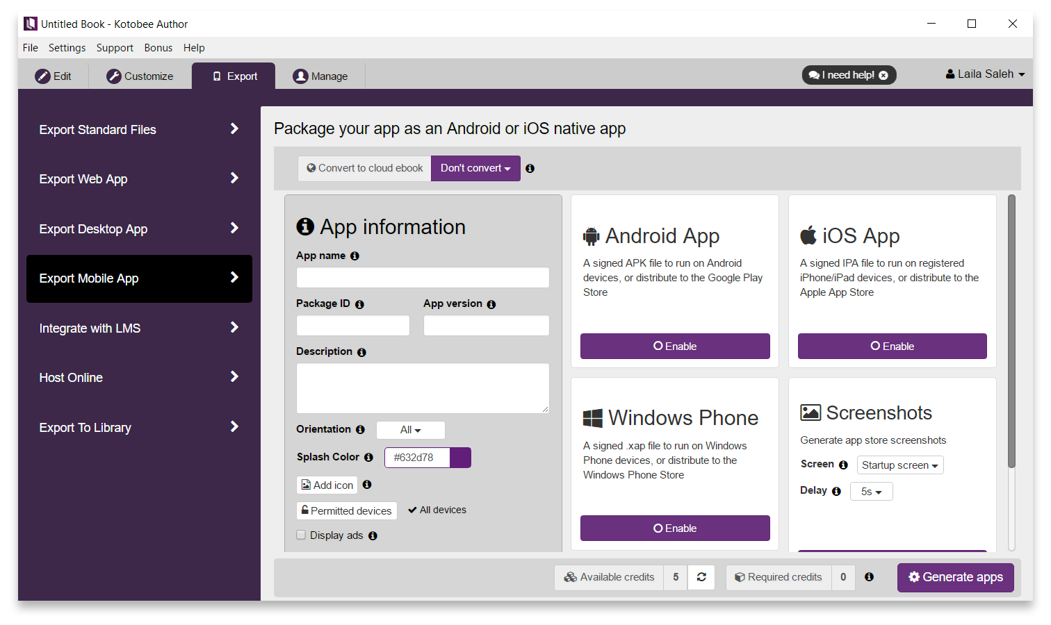The width and height of the screenshot is (1051, 625).
Task: Expand the Startup screen dropdown
Action: pos(899,465)
